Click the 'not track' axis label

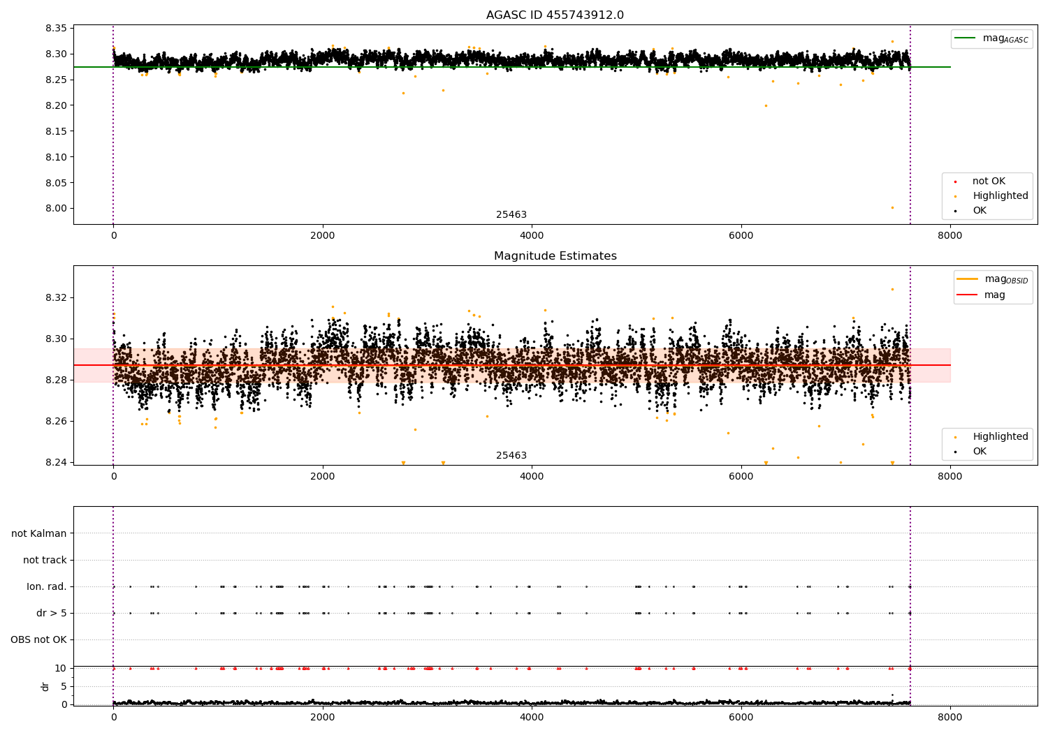[x=45, y=560]
